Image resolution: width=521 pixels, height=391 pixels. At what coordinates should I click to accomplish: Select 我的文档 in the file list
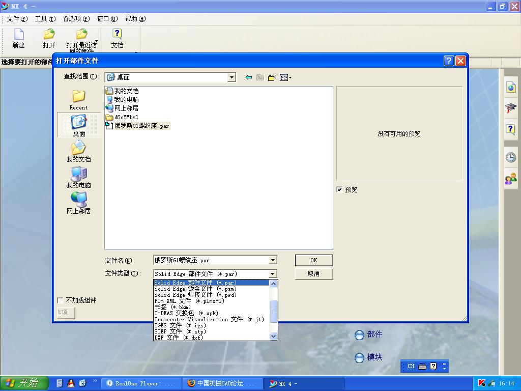[x=122, y=91]
